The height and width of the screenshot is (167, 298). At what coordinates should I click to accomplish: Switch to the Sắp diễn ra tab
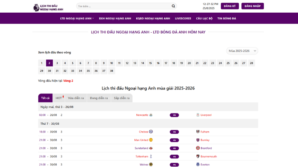point(122,98)
